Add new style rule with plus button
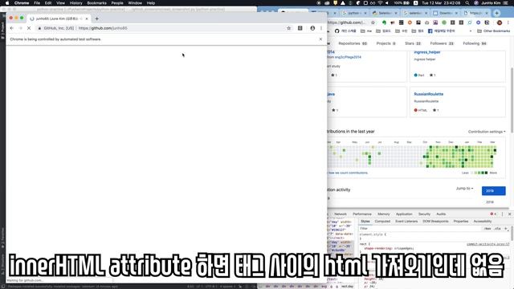The image size is (514, 289). point(505,228)
